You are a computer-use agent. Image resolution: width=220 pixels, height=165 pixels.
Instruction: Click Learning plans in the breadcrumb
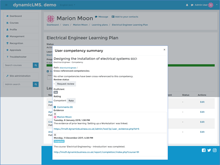[x=100, y=25]
